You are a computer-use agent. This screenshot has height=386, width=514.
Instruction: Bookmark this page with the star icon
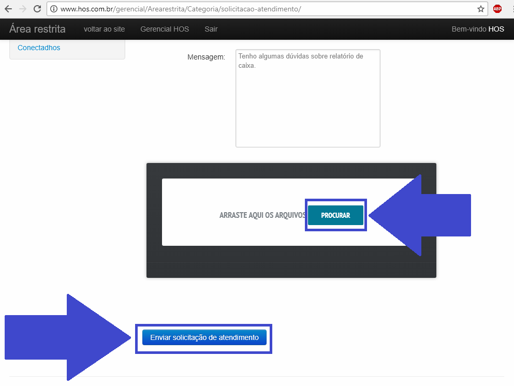(480, 9)
